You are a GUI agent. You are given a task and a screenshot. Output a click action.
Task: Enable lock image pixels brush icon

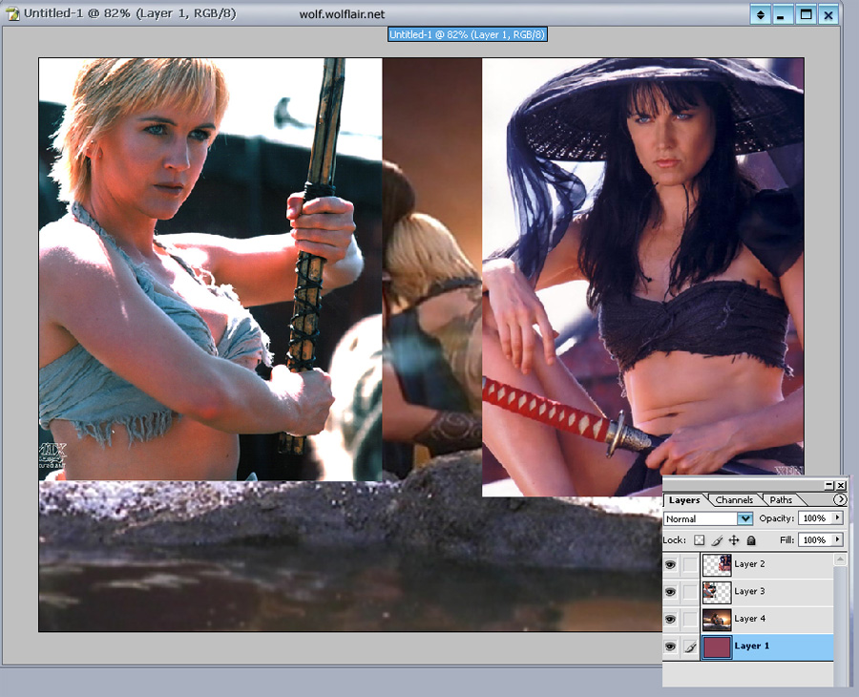717,540
